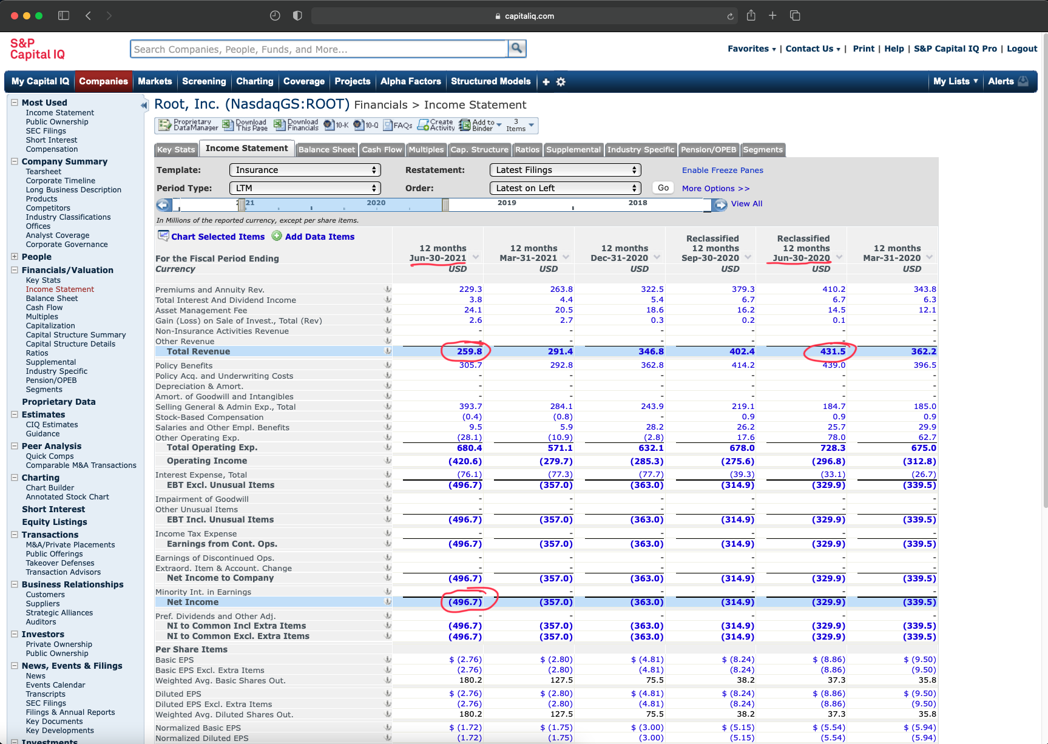
Task: Switch to the Cash Flow tab
Action: tap(382, 149)
